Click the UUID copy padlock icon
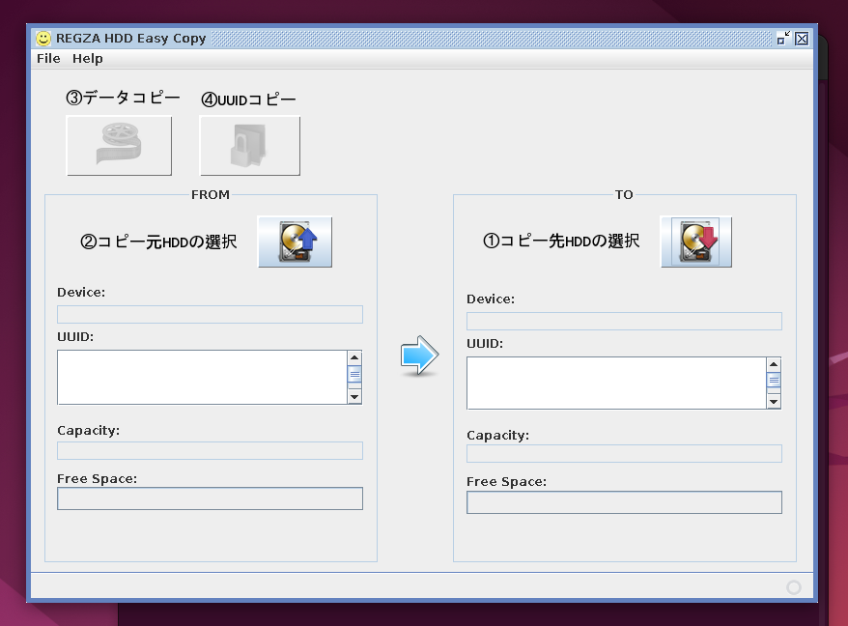This screenshot has height=626, width=848. pos(249,146)
